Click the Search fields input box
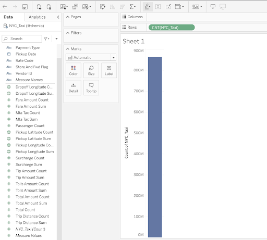 [x=22, y=39]
